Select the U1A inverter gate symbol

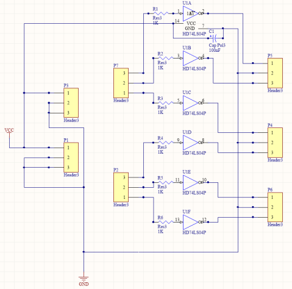(x=191, y=13)
